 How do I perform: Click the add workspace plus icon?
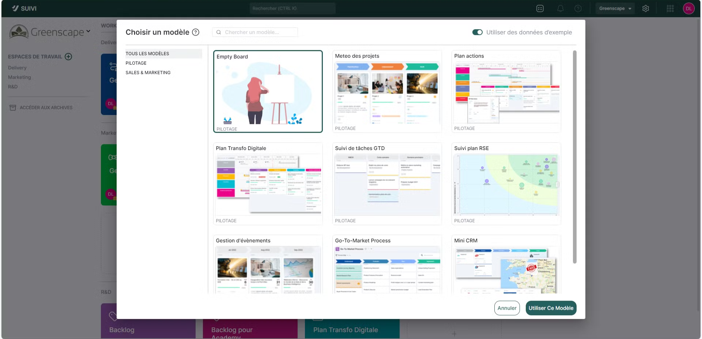68,57
